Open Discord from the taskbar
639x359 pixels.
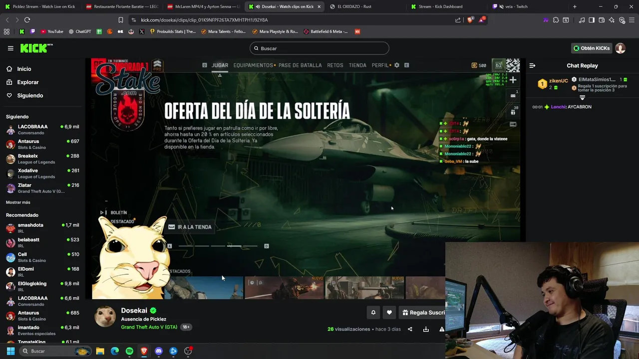click(x=159, y=351)
